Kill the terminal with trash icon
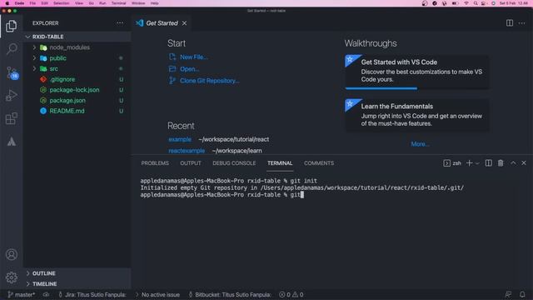 [x=501, y=163]
